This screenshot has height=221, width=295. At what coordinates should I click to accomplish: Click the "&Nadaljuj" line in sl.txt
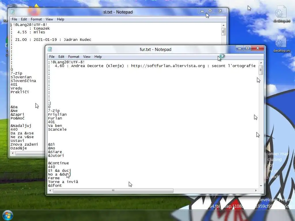click(21, 126)
